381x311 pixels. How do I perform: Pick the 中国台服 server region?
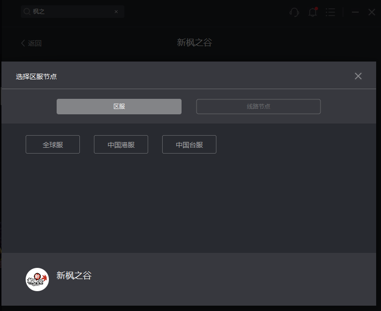tap(189, 144)
